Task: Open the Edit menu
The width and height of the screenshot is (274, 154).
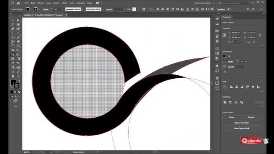Action: [33, 3]
